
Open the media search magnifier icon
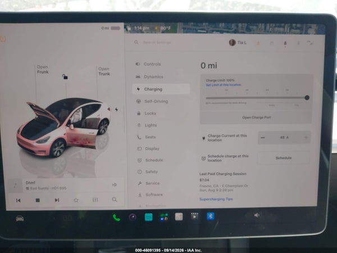[115, 200]
